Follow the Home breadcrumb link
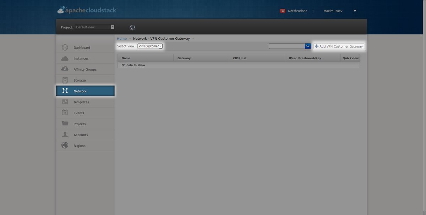The height and width of the screenshot is (215, 426). 122,38
